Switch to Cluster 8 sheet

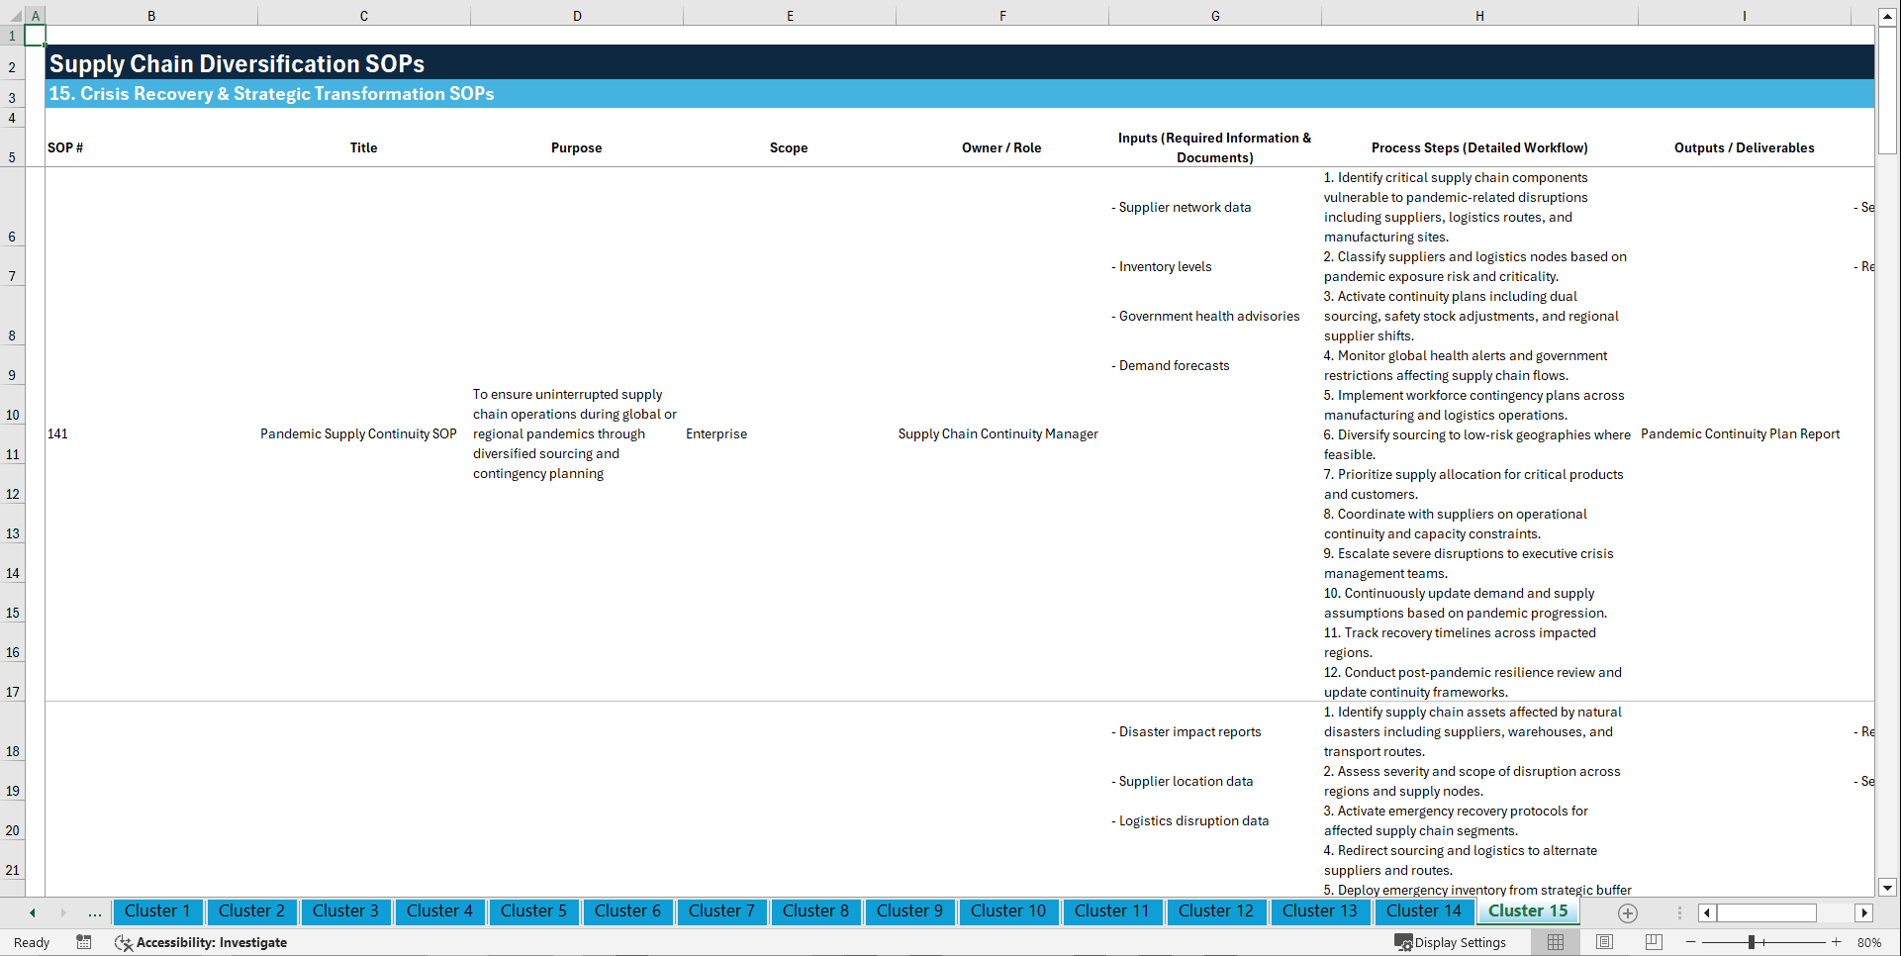[x=815, y=911]
